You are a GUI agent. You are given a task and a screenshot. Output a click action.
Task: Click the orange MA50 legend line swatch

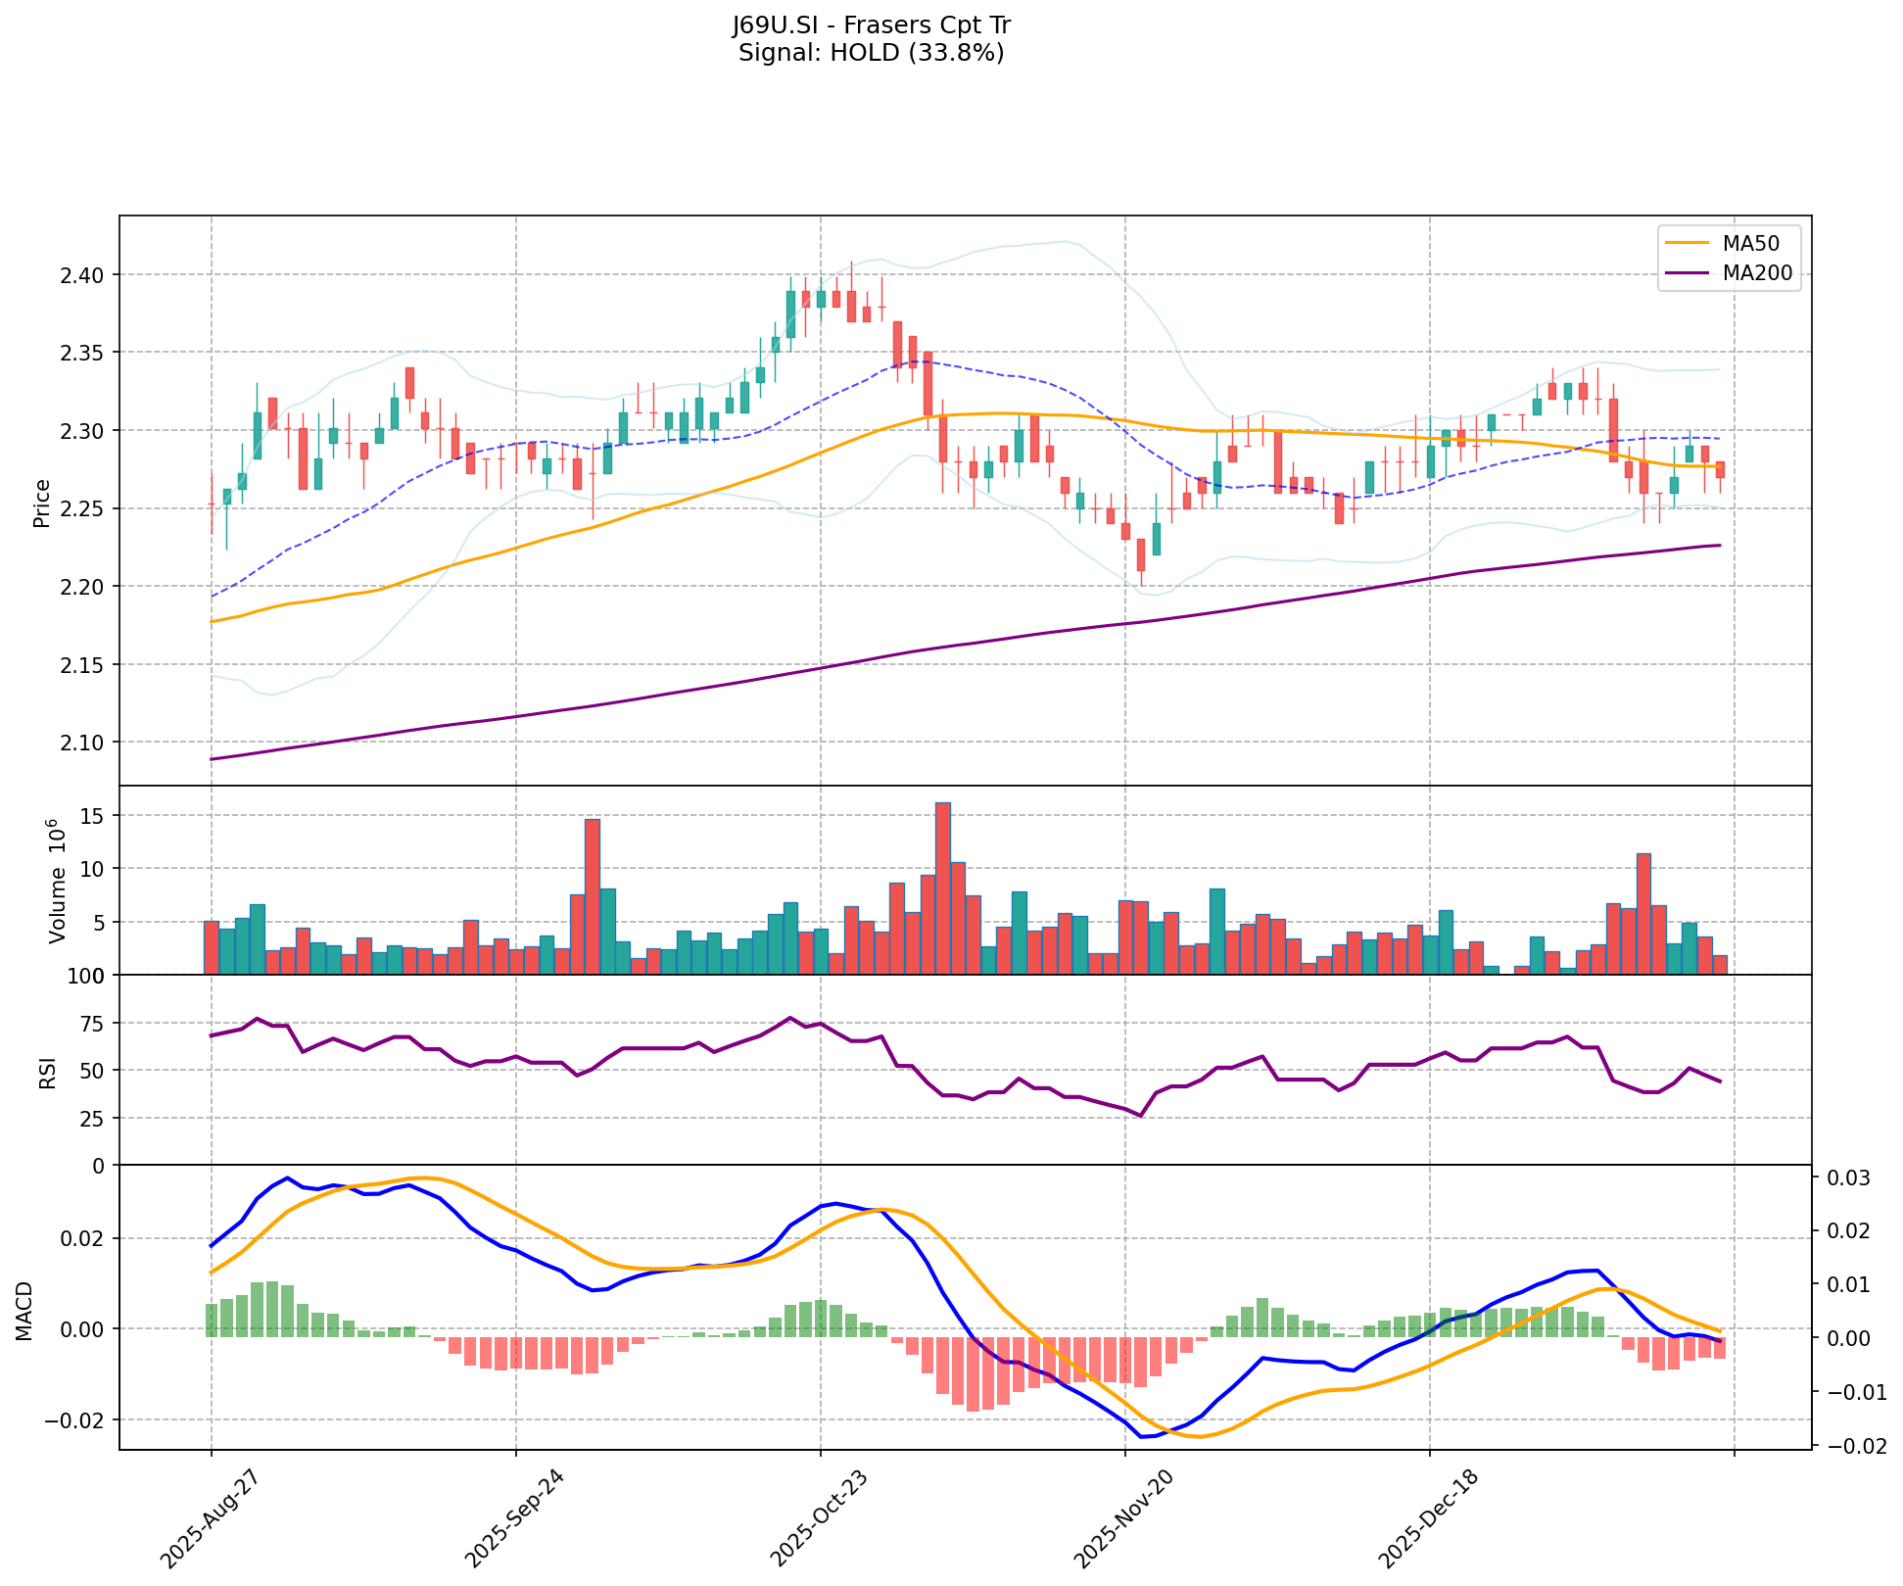pyautogui.click(x=1686, y=243)
